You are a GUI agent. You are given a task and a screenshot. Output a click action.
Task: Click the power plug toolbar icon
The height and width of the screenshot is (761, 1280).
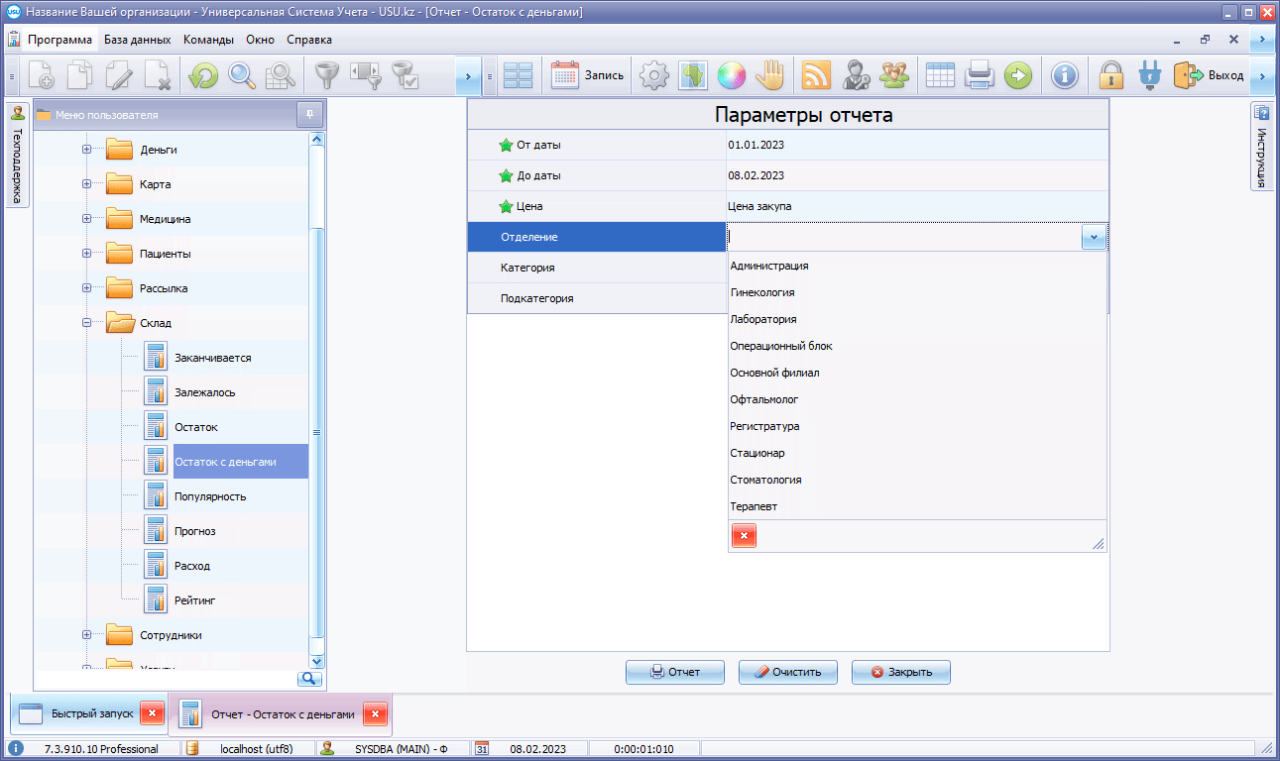pyautogui.click(x=1150, y=75)
